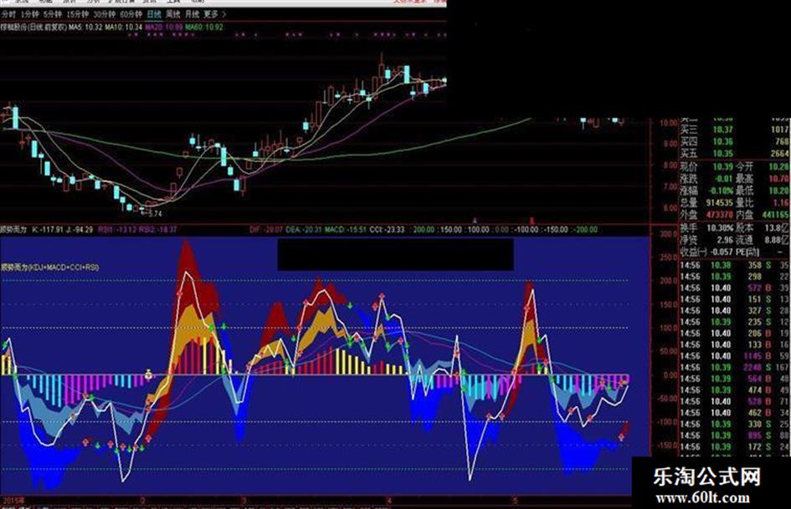Select the 30分钟 period tab
The width and height of the screenshot is (791, 509).
point(104,14)
